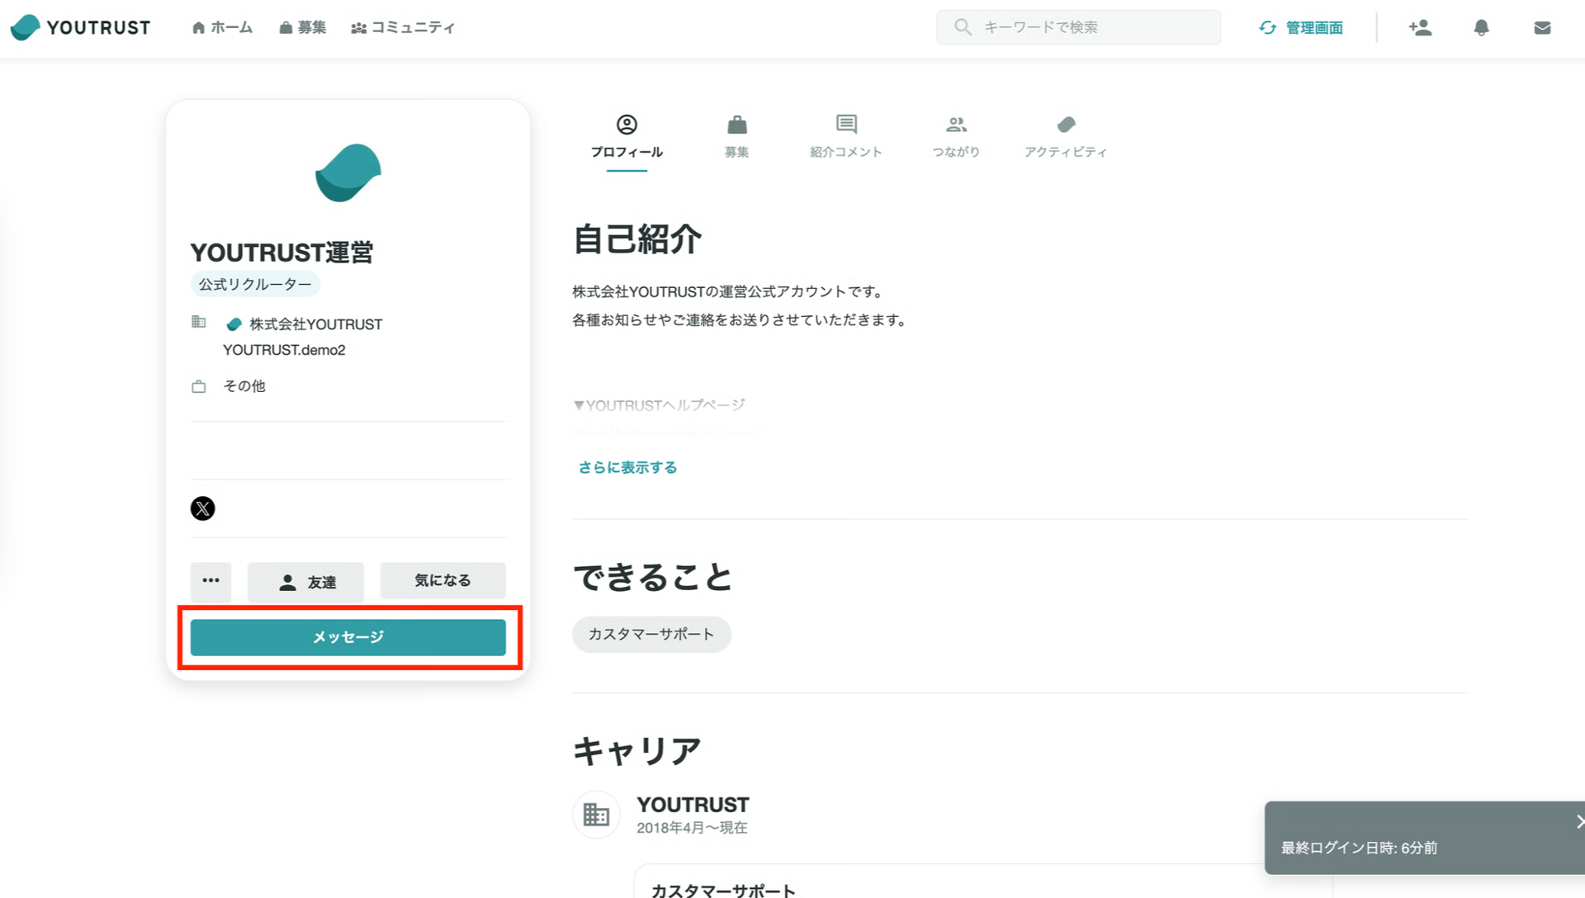Open 株式会社YOUTRUST company link
The height and width of the screenshot is (898, 1585).
(x=304, y=324)
